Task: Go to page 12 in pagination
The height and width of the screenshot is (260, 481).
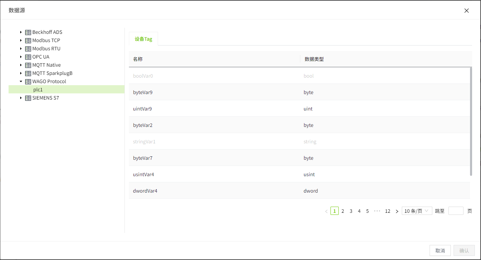Action: pyautogui.click(x=387, y=211)
